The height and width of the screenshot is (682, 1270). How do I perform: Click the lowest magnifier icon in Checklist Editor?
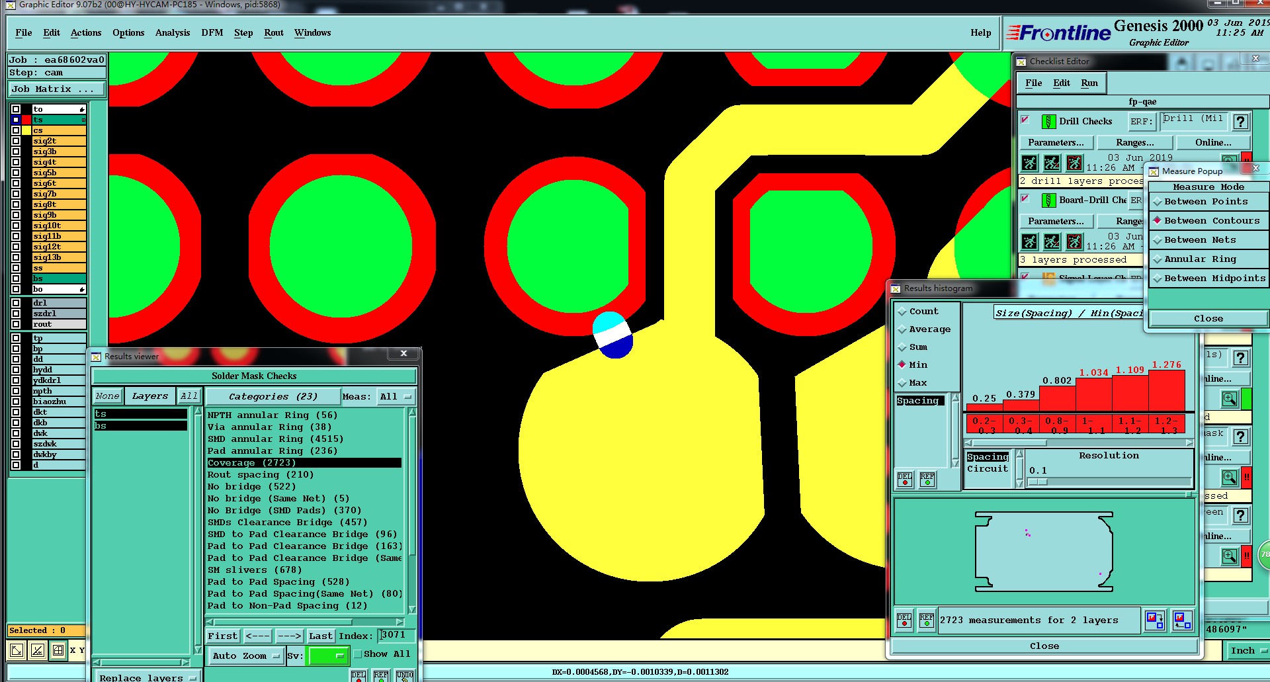click(x=1230, y=556)
